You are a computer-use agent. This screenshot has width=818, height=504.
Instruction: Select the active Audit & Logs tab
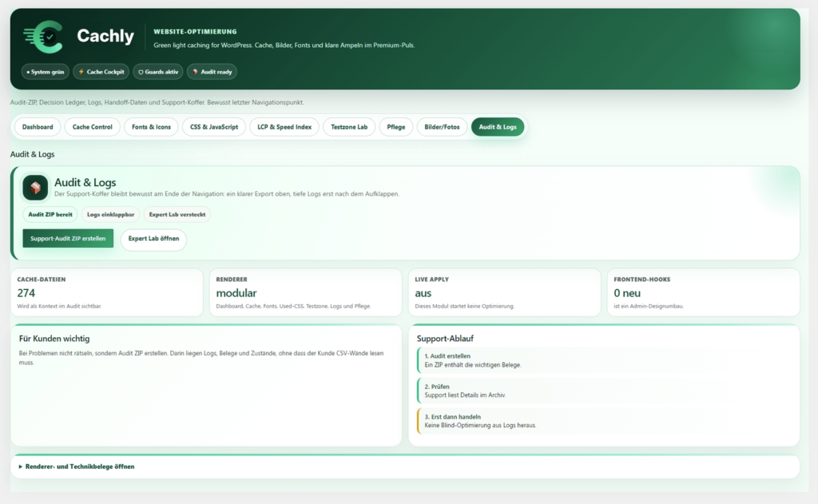point(498,127)
